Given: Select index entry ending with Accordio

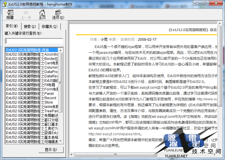Looking at the screenshot, I should pos(32,54).
